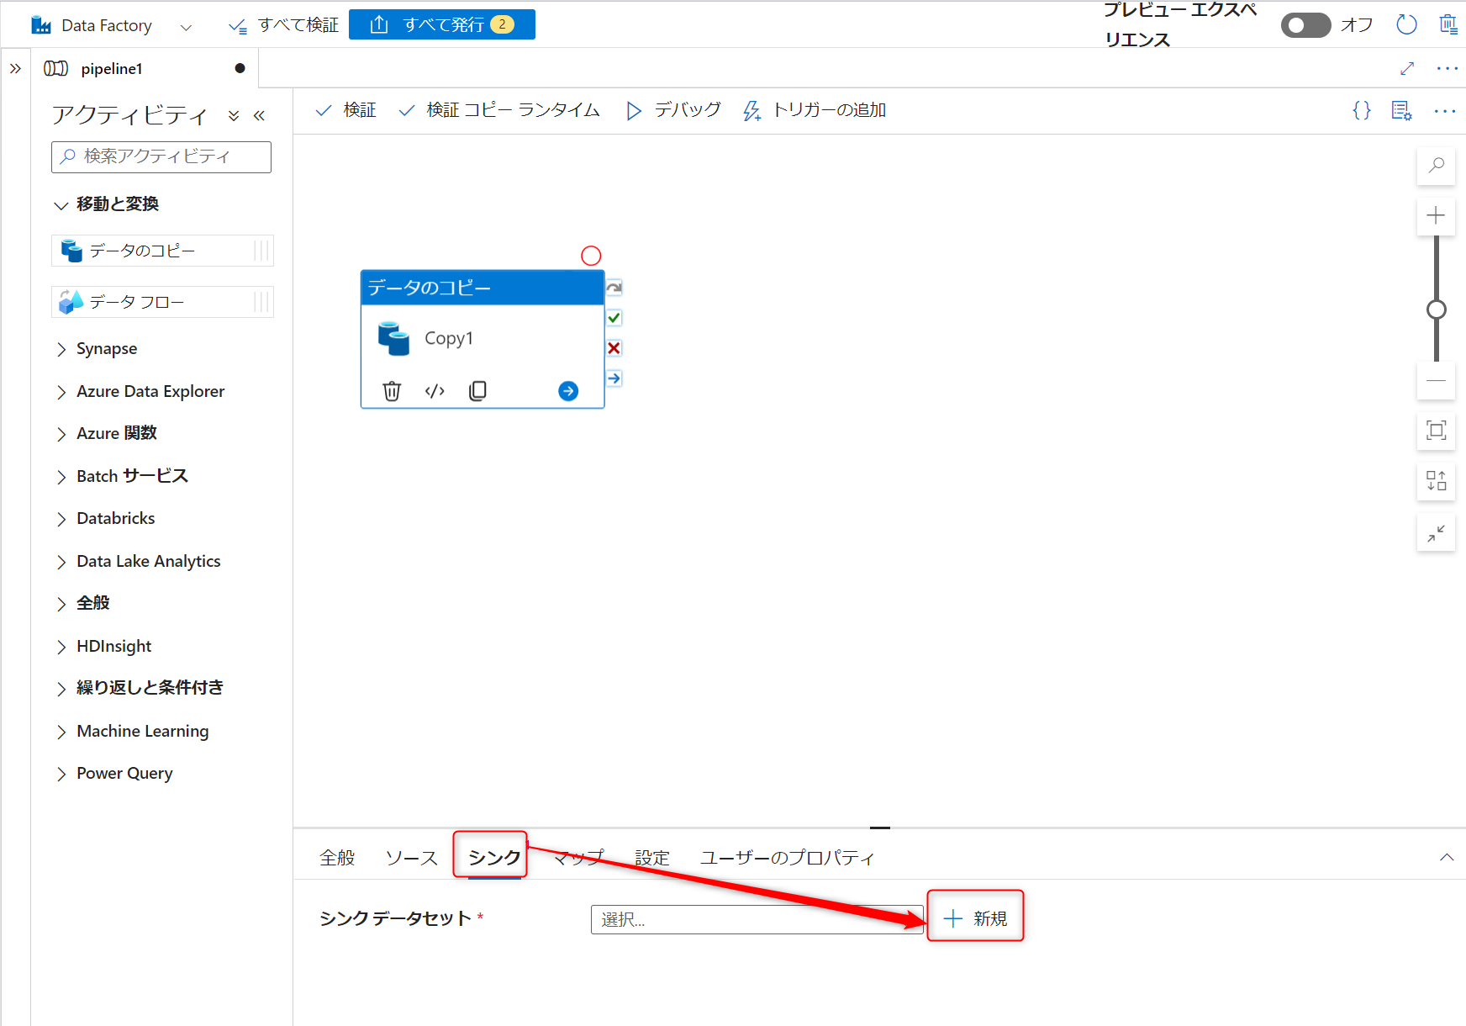Discard all changes icon in top bar
The height and width of the screenshot is (1026, 1466).
[x=1448, y=25]
